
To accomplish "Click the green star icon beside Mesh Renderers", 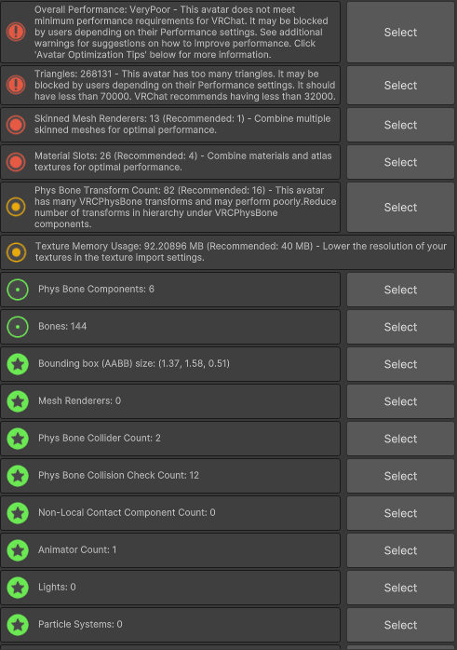I will coord(18,401).
